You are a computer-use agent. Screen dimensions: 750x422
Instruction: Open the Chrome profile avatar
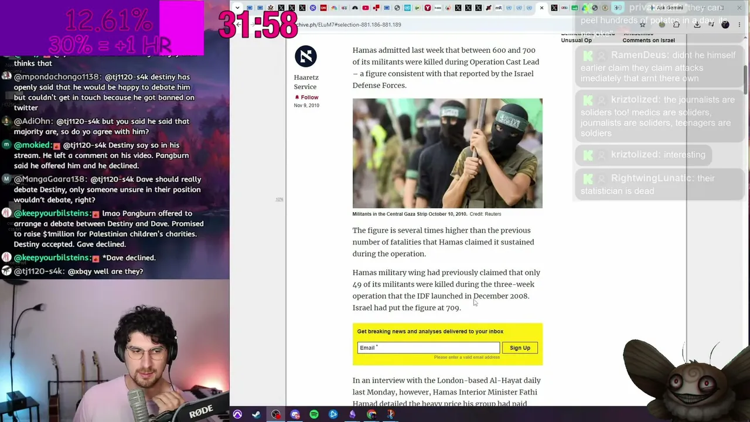(725, 25)
